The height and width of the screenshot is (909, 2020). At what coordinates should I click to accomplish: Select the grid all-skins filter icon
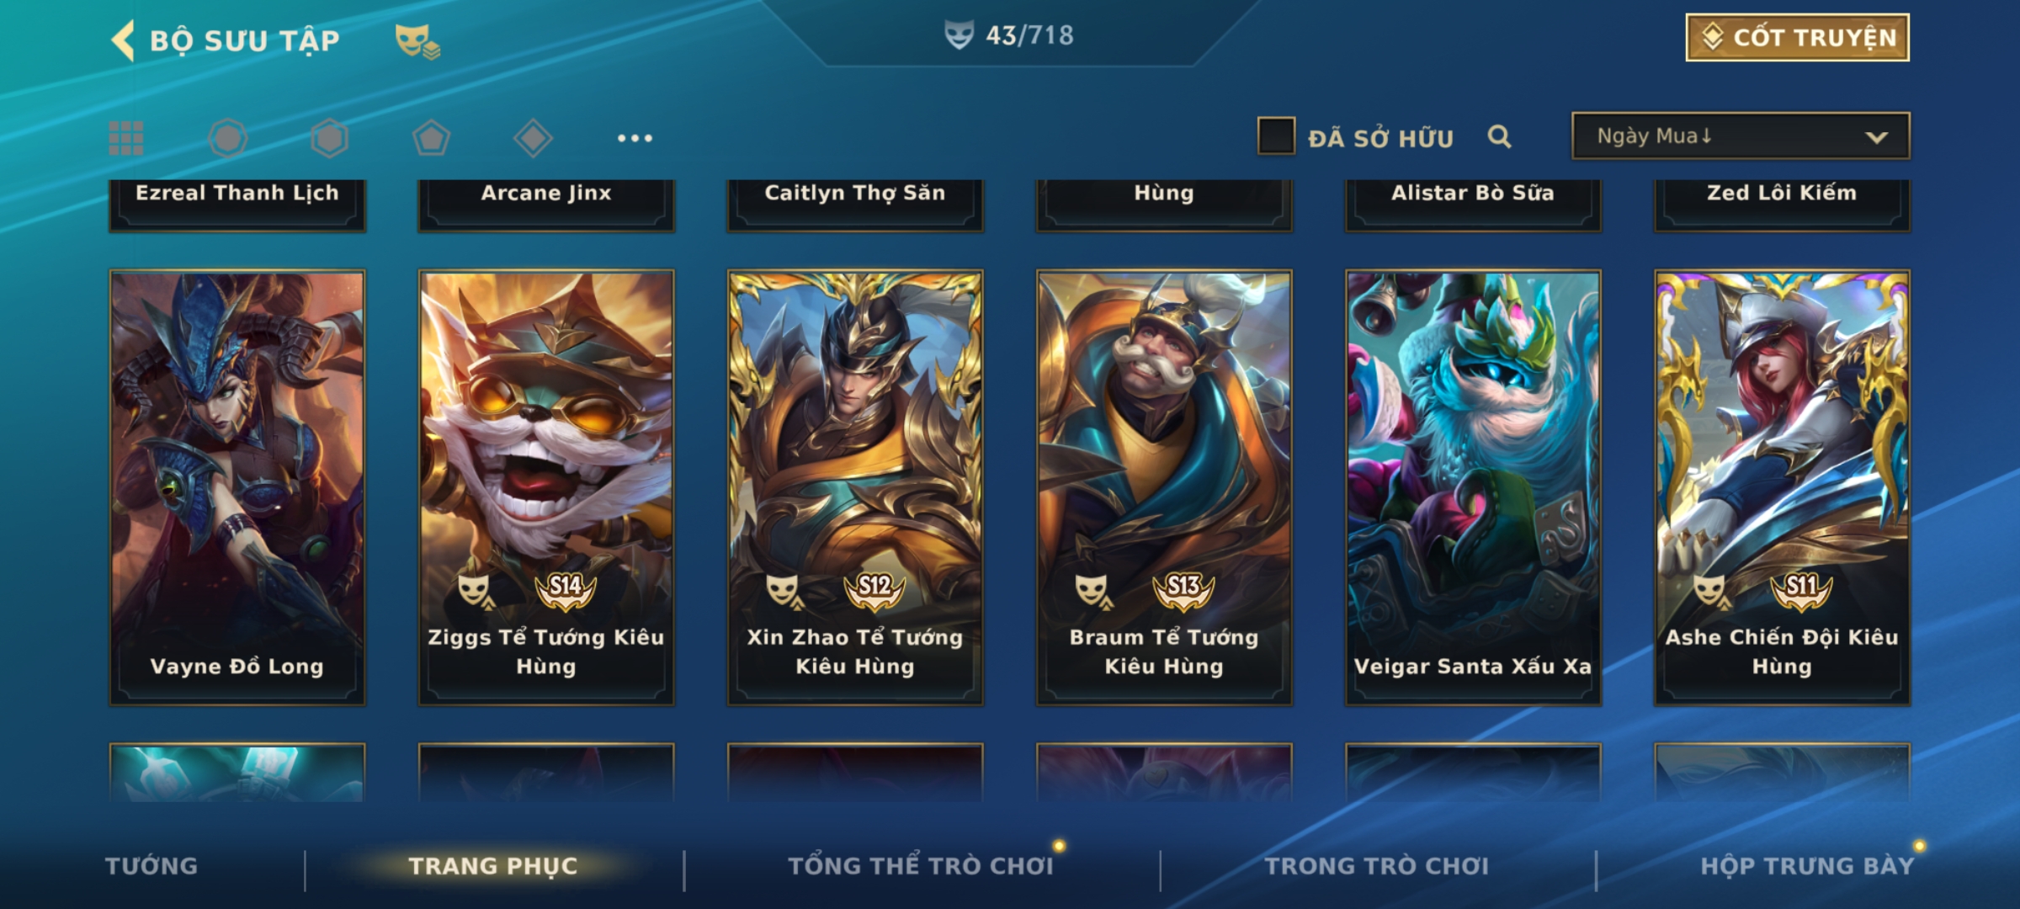[x=126, y=138]
